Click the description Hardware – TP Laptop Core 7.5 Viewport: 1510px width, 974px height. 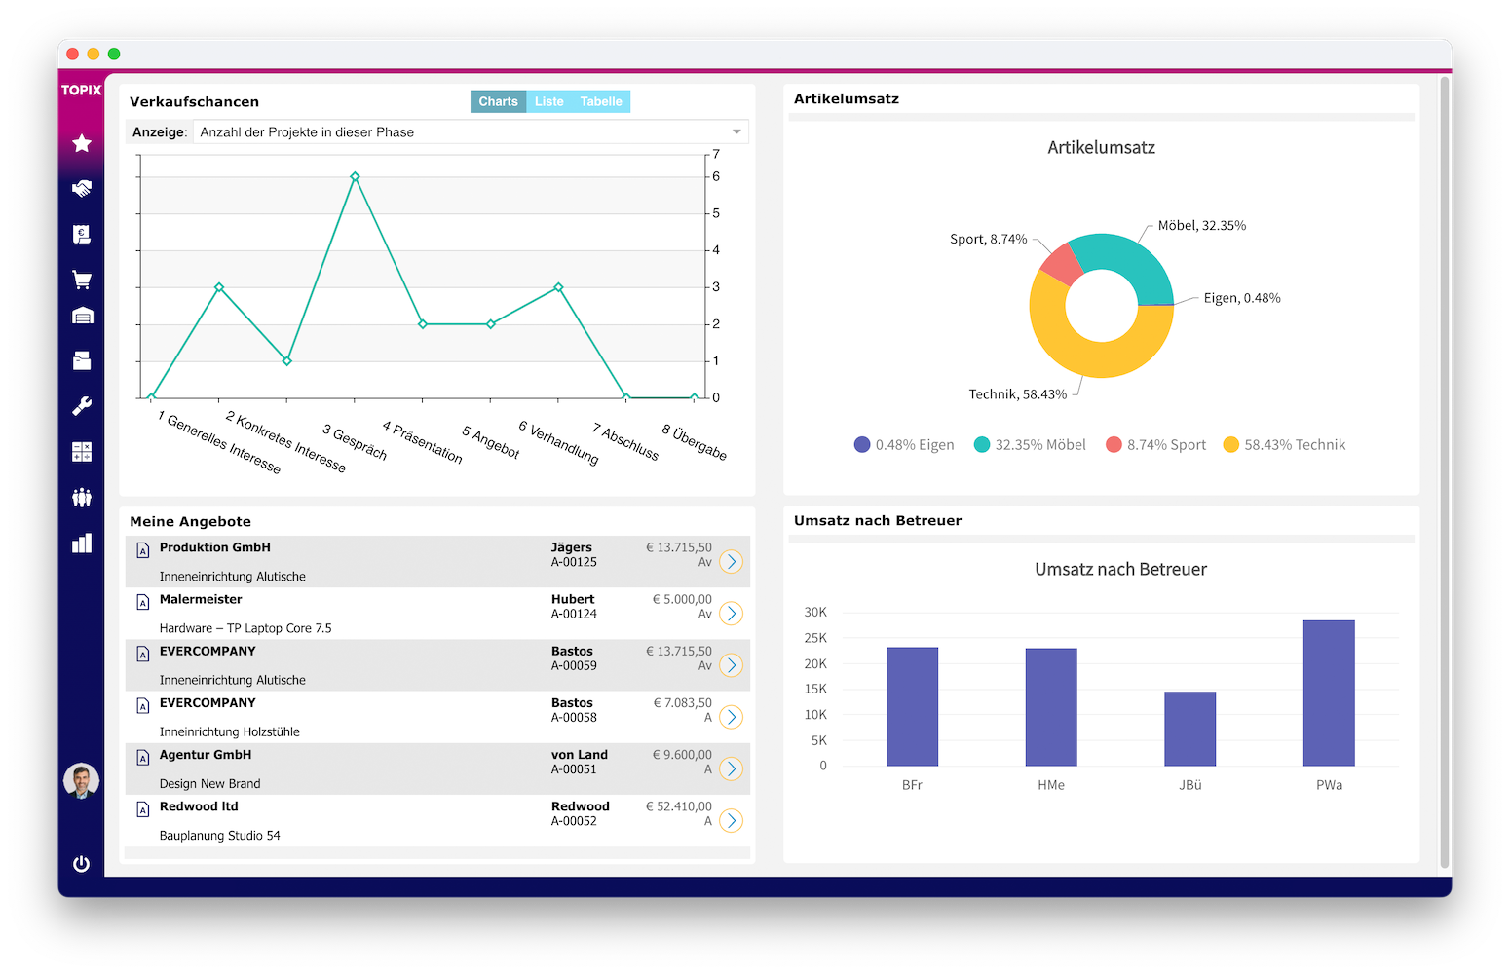pos(245,628)
